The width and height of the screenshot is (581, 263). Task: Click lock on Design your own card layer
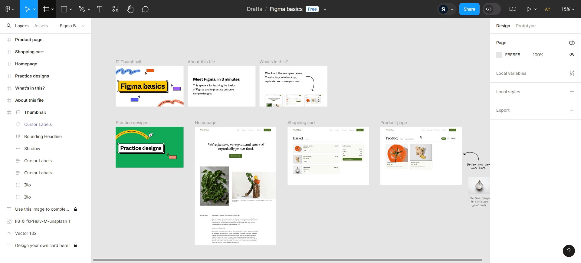point(76,245)
